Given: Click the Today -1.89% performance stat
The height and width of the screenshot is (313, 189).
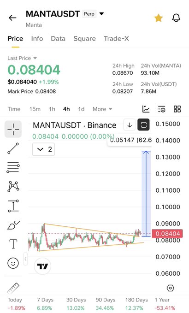Looking at the screenshot, I should tap(16, 304).
